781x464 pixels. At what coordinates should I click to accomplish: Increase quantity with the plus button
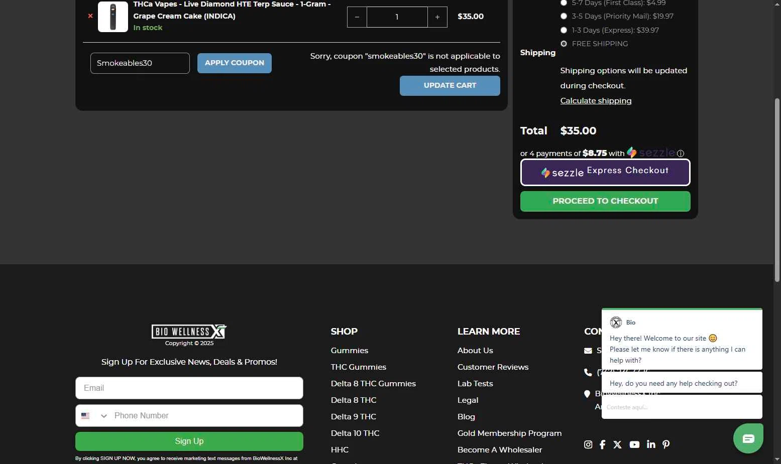pyautogui.click(x=437, y=17)
